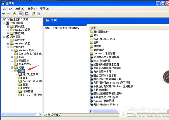Click the 设置 column header
Screen dimensions: 169x120
point(126,28)
